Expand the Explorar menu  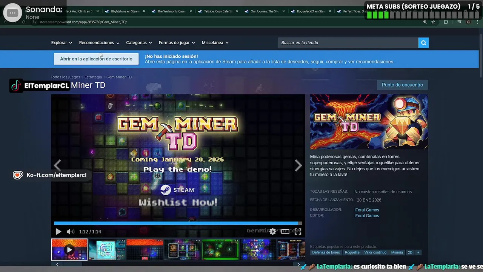click(62, 43)
